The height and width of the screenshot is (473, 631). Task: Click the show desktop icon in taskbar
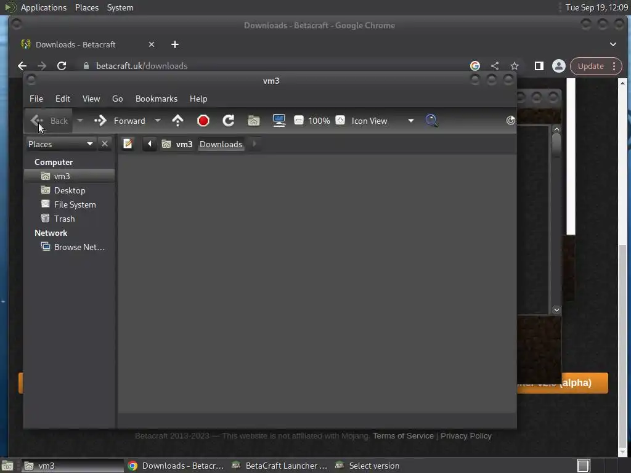coord(7,466)
